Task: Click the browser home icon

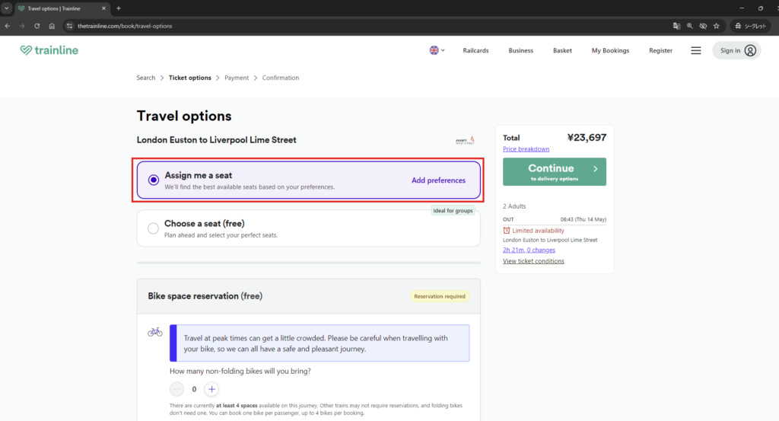Action: [52, 26]
